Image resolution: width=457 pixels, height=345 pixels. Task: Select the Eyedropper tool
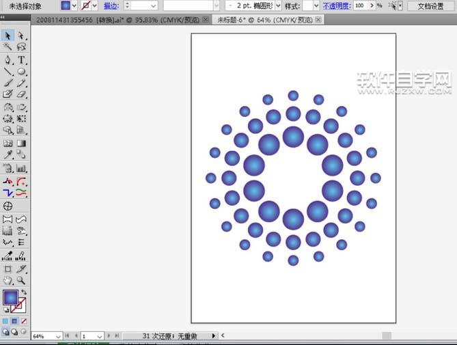tap(8, 154)
